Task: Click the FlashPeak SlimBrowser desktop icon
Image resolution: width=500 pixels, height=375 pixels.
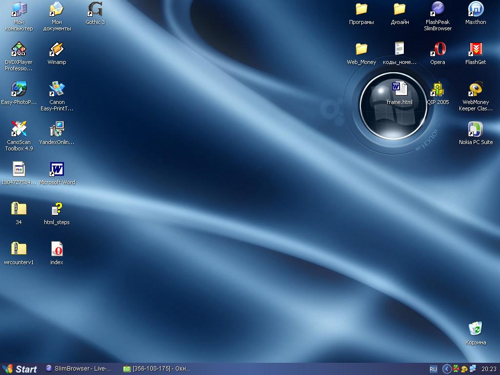Action: [x=437, y=9]
